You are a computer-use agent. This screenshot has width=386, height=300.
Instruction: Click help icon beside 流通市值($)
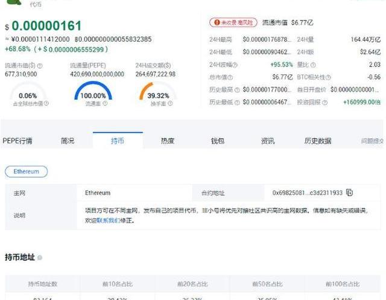(40, 65)
